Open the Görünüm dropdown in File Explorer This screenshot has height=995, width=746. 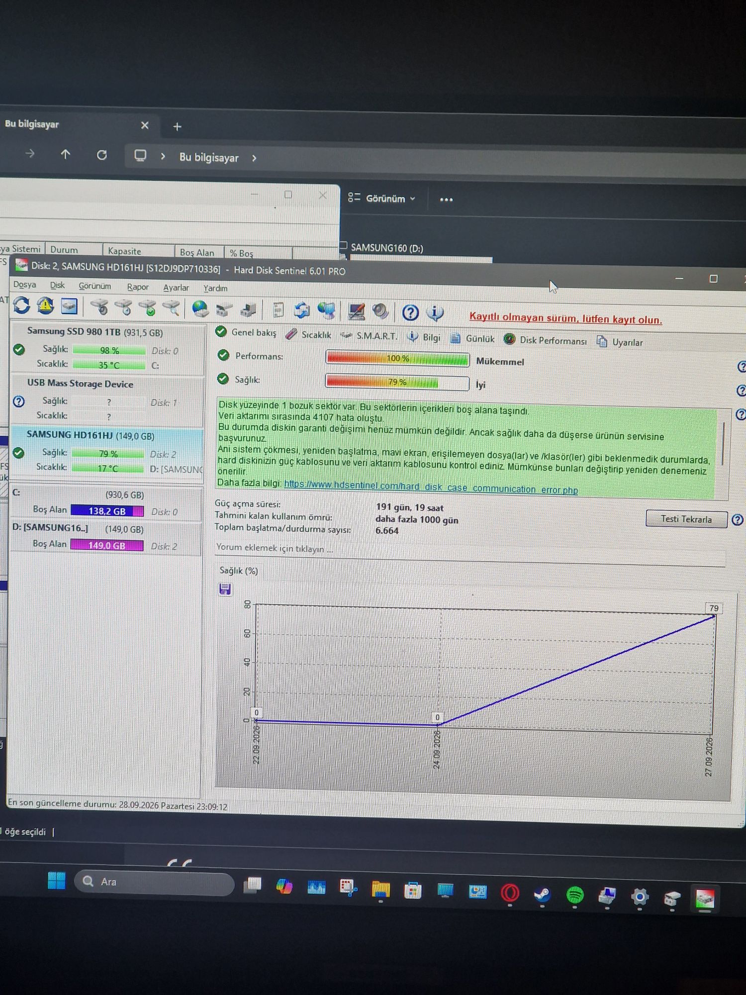tap(381, 198)
